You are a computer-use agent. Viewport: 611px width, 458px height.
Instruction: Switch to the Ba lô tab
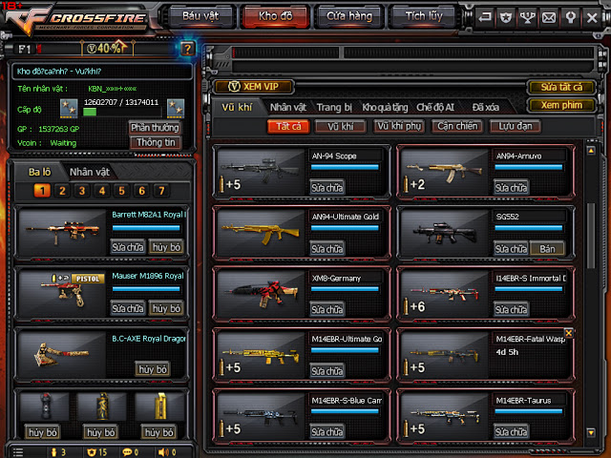[39, 172]
